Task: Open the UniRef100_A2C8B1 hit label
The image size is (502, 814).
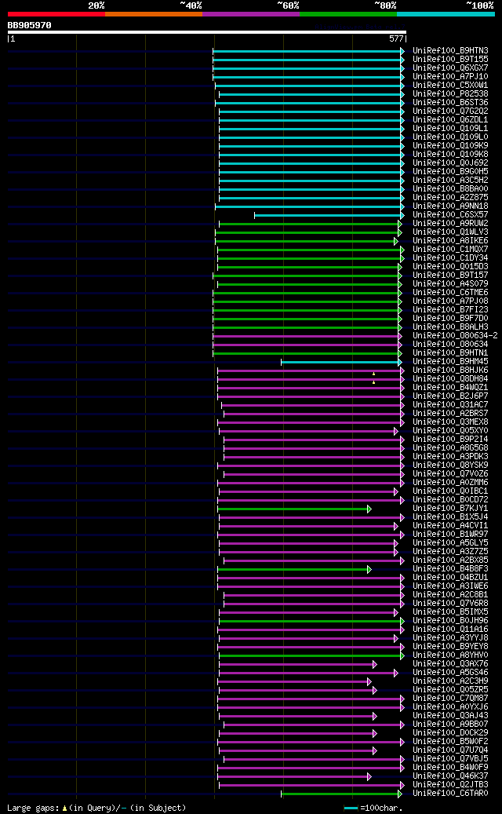Action: 450,594
